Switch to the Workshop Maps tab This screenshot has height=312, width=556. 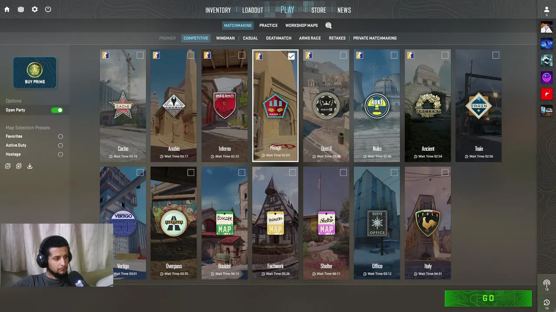(x=301, y=26)
